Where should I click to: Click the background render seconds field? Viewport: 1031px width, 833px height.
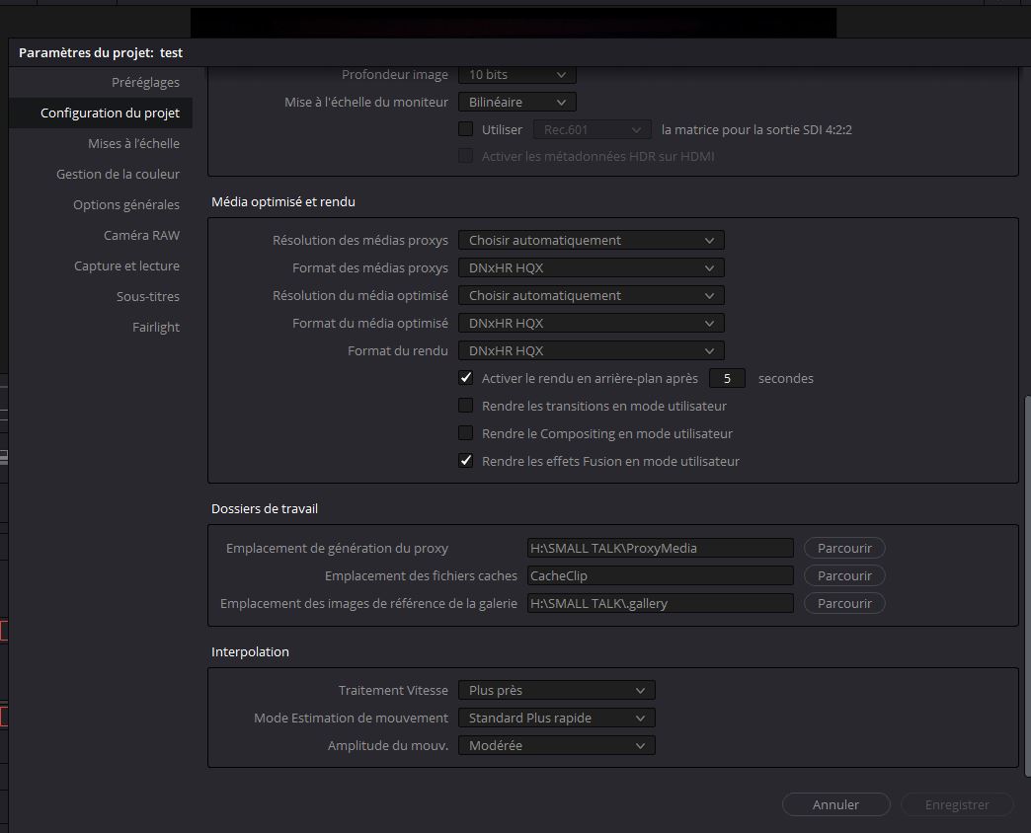point(727,378)
